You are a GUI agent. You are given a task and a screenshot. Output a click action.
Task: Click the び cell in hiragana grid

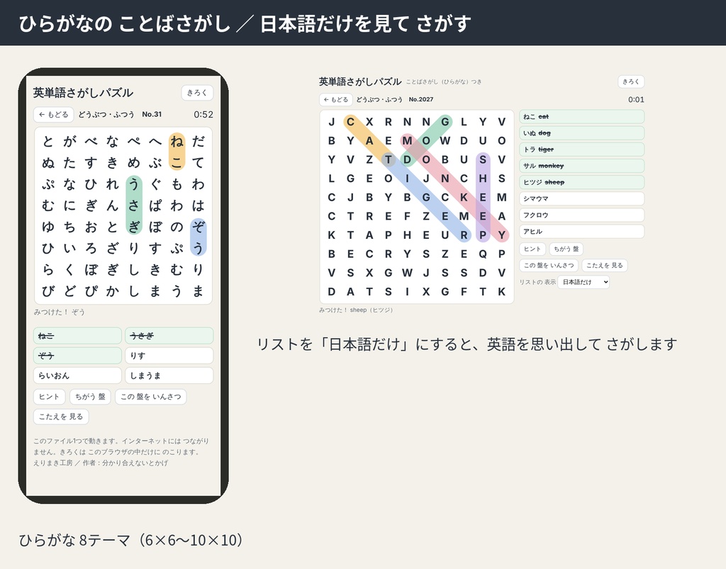[x=48, y=291]
